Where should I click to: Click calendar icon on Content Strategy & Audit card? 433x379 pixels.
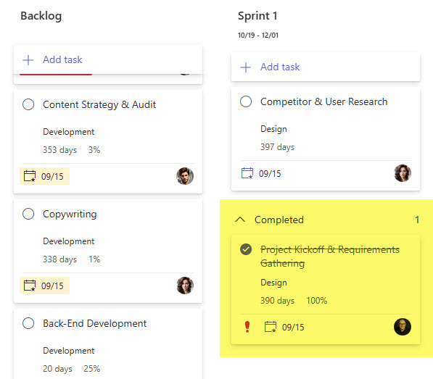click(x=30, y=176)
